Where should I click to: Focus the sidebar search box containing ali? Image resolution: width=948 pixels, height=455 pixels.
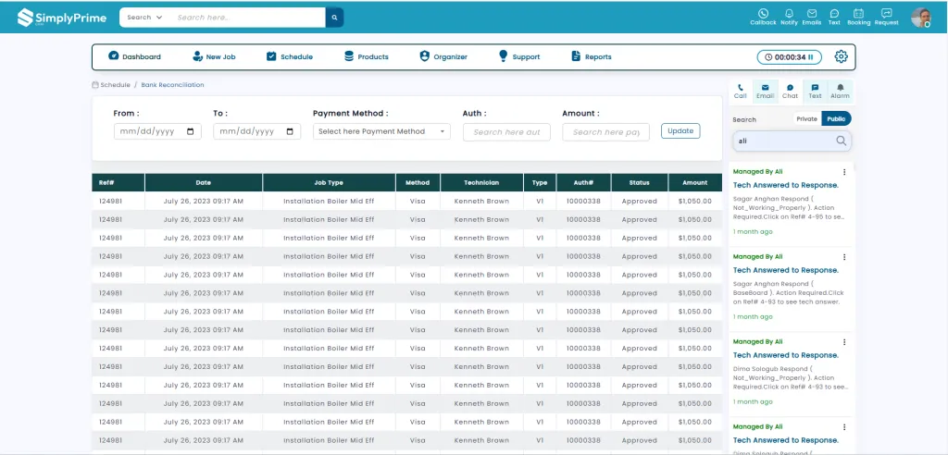click(792, 141)
